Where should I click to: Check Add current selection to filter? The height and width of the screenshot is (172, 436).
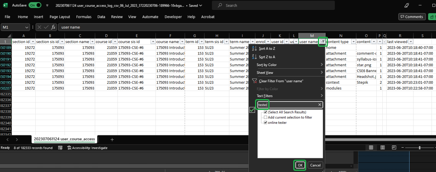click(265, 117)
